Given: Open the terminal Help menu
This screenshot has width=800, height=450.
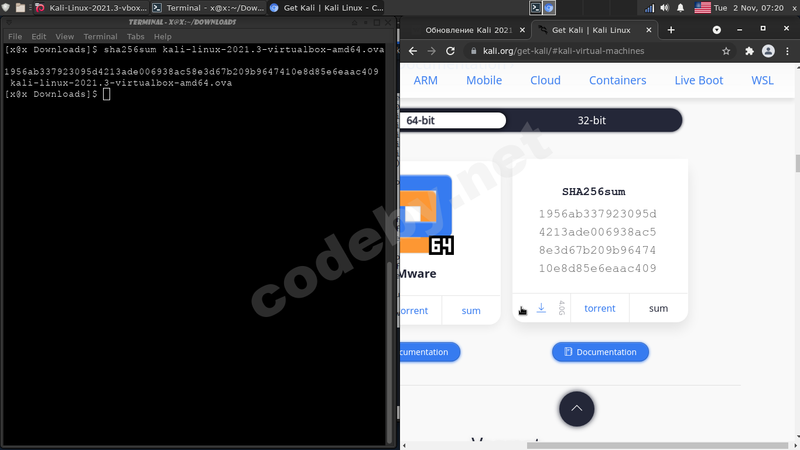Looking at the screenshot, I should click(163, 36).
